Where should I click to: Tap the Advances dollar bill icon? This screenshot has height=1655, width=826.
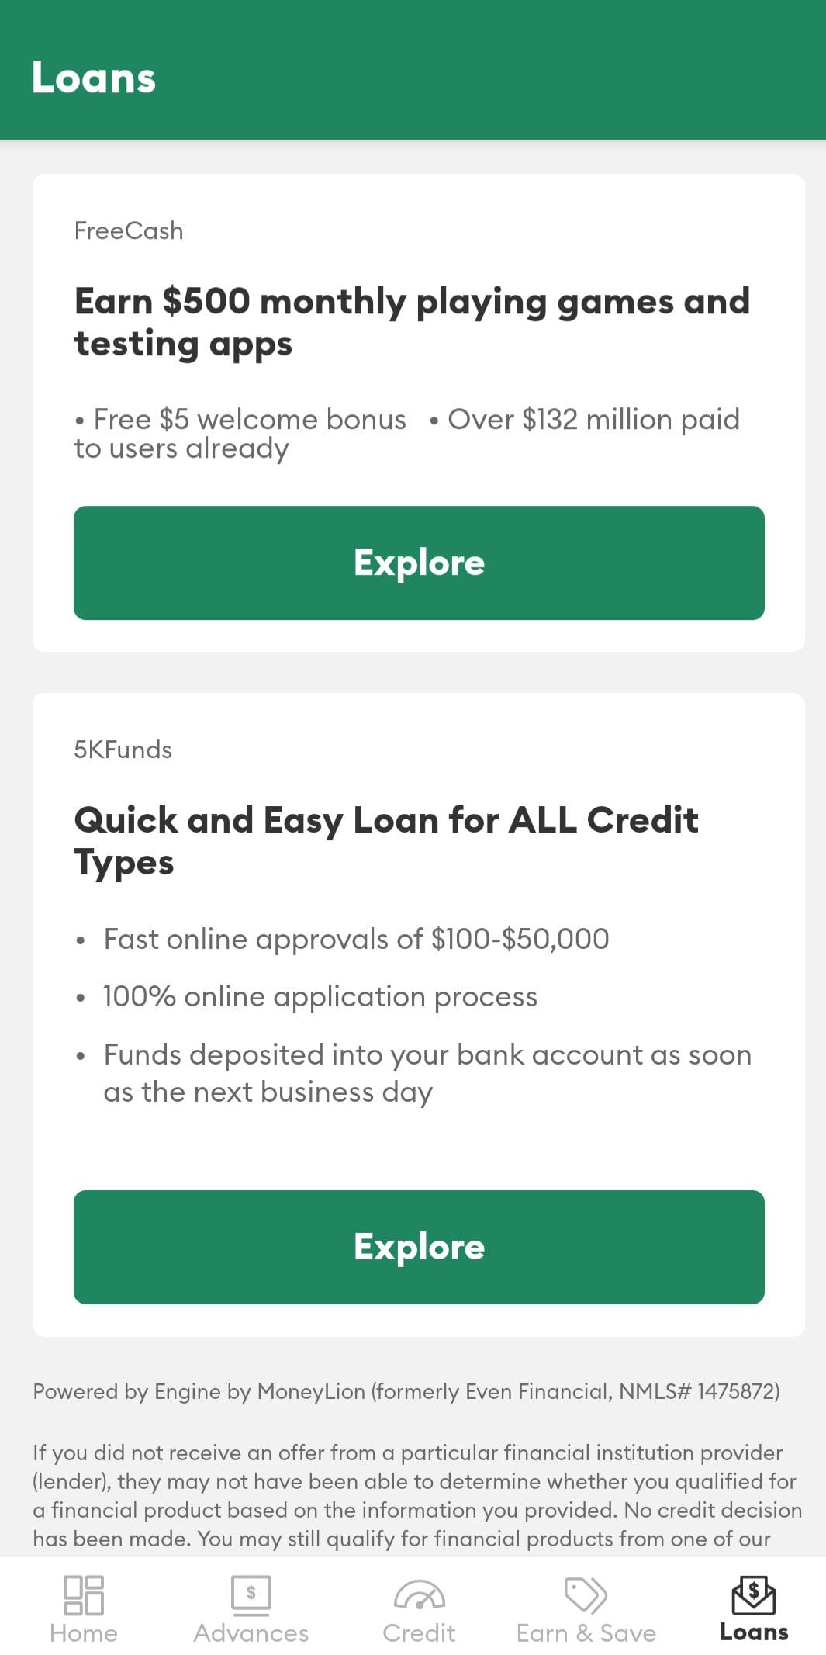tap(251, 1594)
